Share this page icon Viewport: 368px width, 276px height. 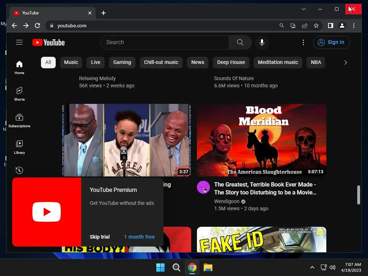[x=305, y=26]
